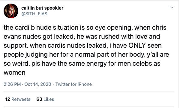Image resolution: width=180 pixels, height=108 pixels.
Task: Select the Oct 14, 2020 date
Action: coord(38,84)
